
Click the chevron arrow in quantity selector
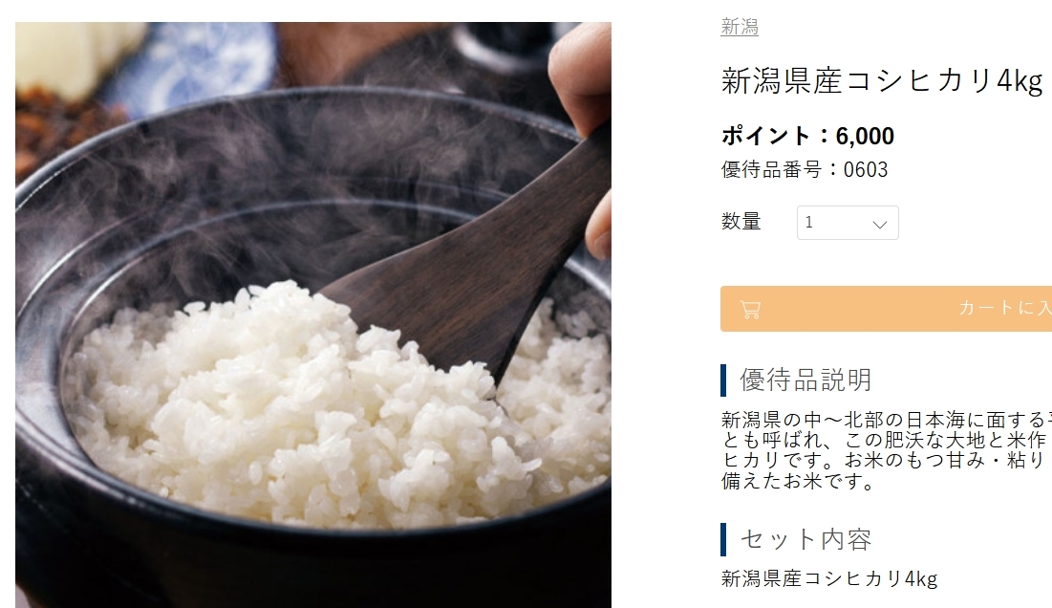(x=880, y=224)
